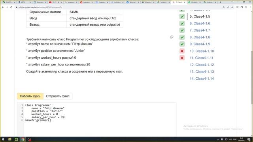Click code line 'worked_hours = 0'
This screenshot has height=142, width=253.
point(45,114)
